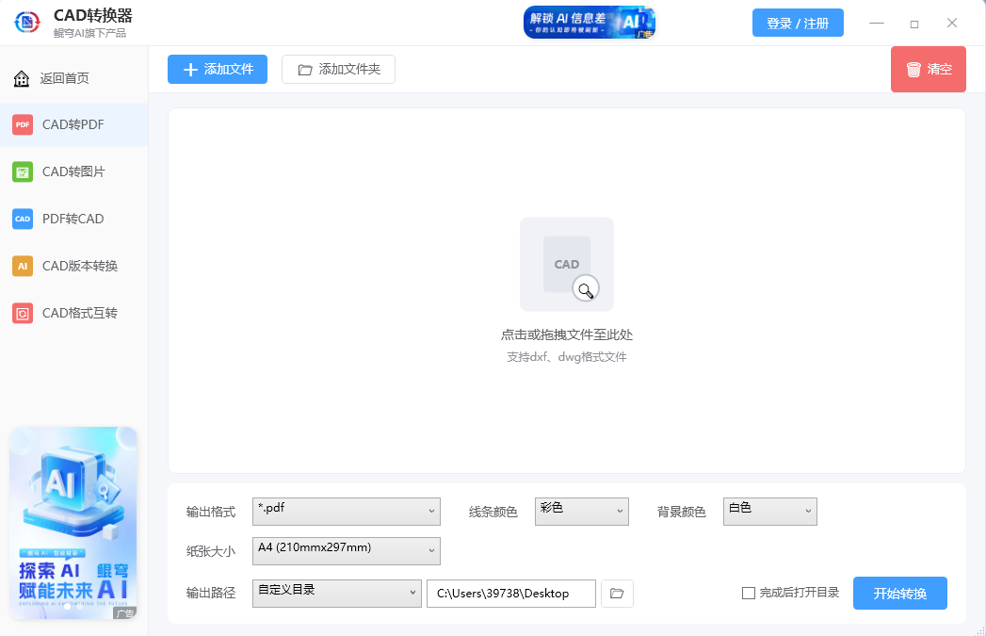
Task: Open the 背景颜色 background color dropdown
Action: pyautogui.click(x=769, y=511)
